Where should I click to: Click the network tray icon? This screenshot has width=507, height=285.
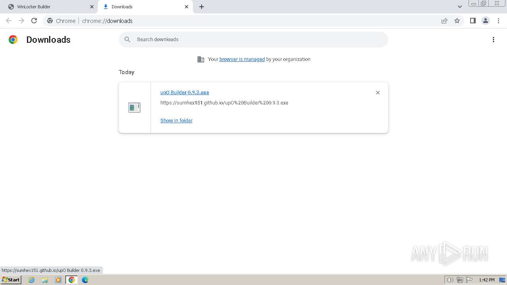pyautogui.click(x=460, y=280)
